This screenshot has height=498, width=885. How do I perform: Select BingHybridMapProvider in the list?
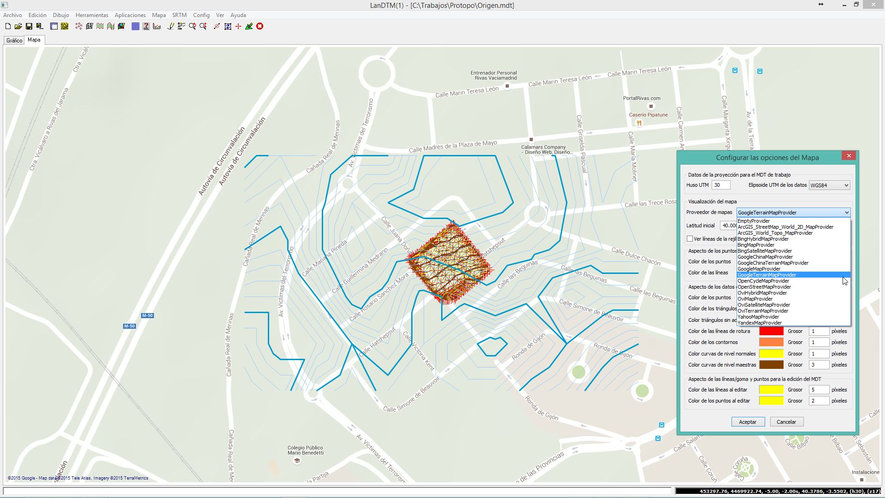pyautogui.click(x=793, y=239)
